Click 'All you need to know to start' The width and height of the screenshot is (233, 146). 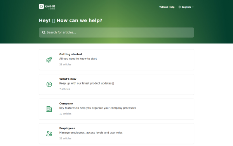(x=78, y=59)
